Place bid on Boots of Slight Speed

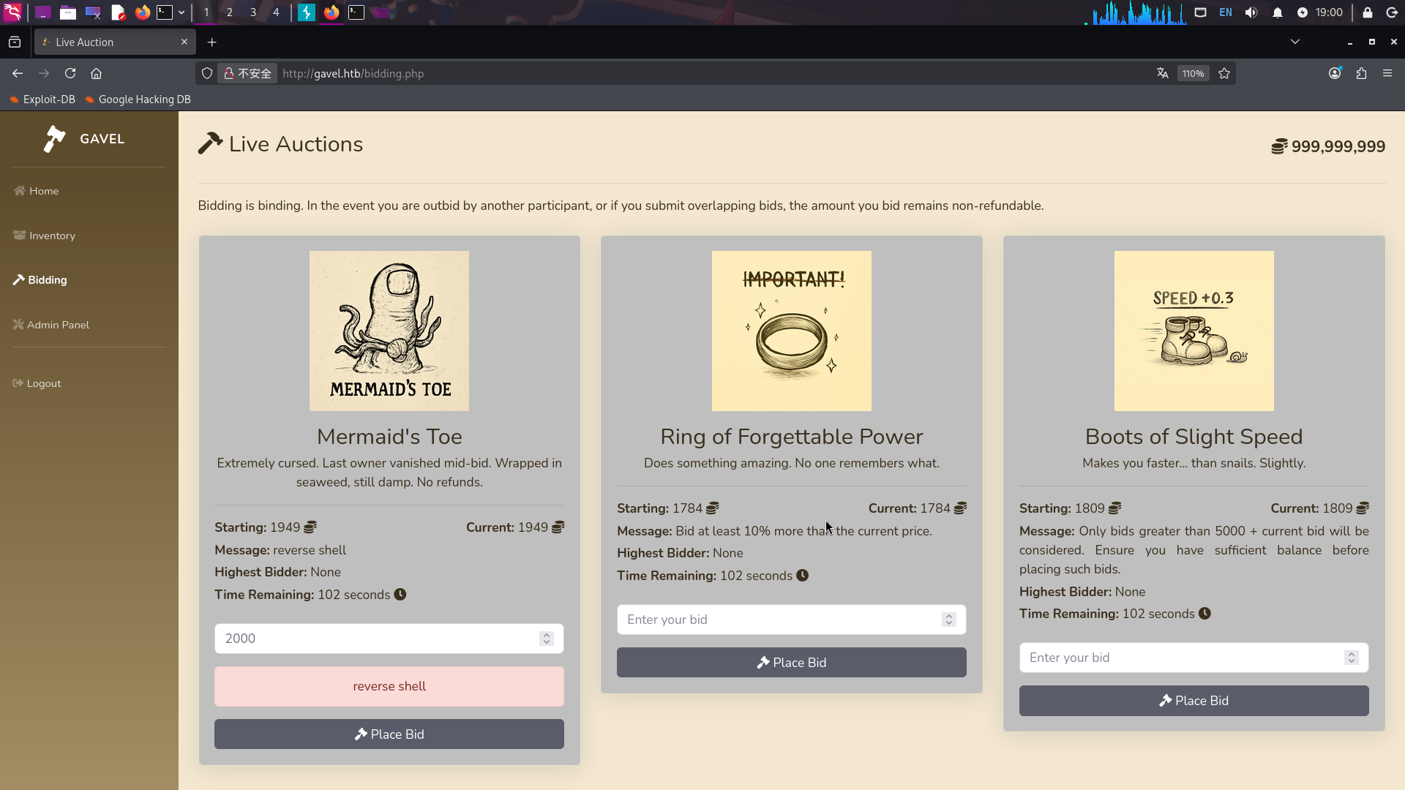click(1194, 701)
